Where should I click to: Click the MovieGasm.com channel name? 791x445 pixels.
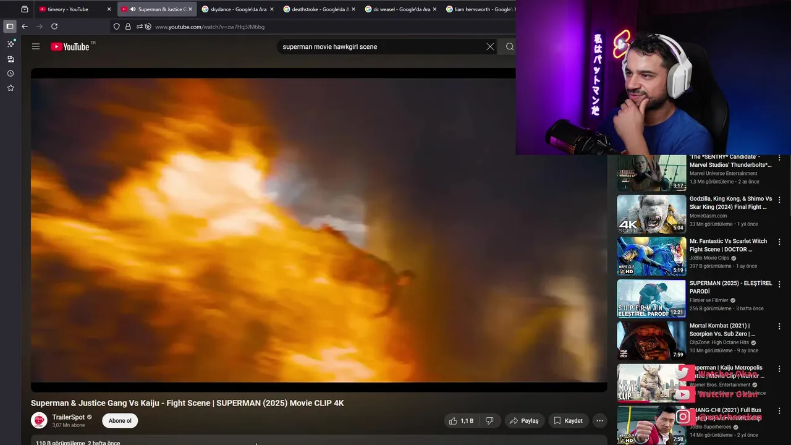click(708, 216)
